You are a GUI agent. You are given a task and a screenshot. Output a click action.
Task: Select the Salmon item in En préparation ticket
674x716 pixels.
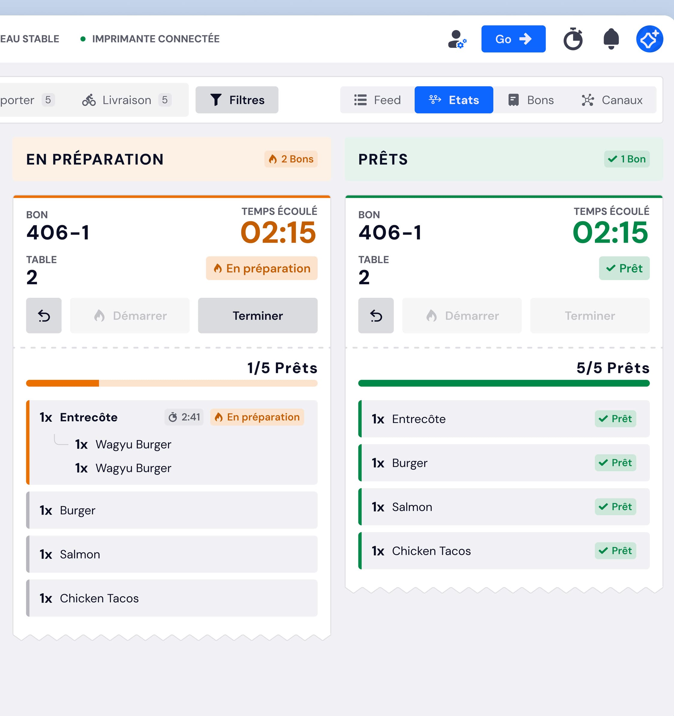[171, 554]
